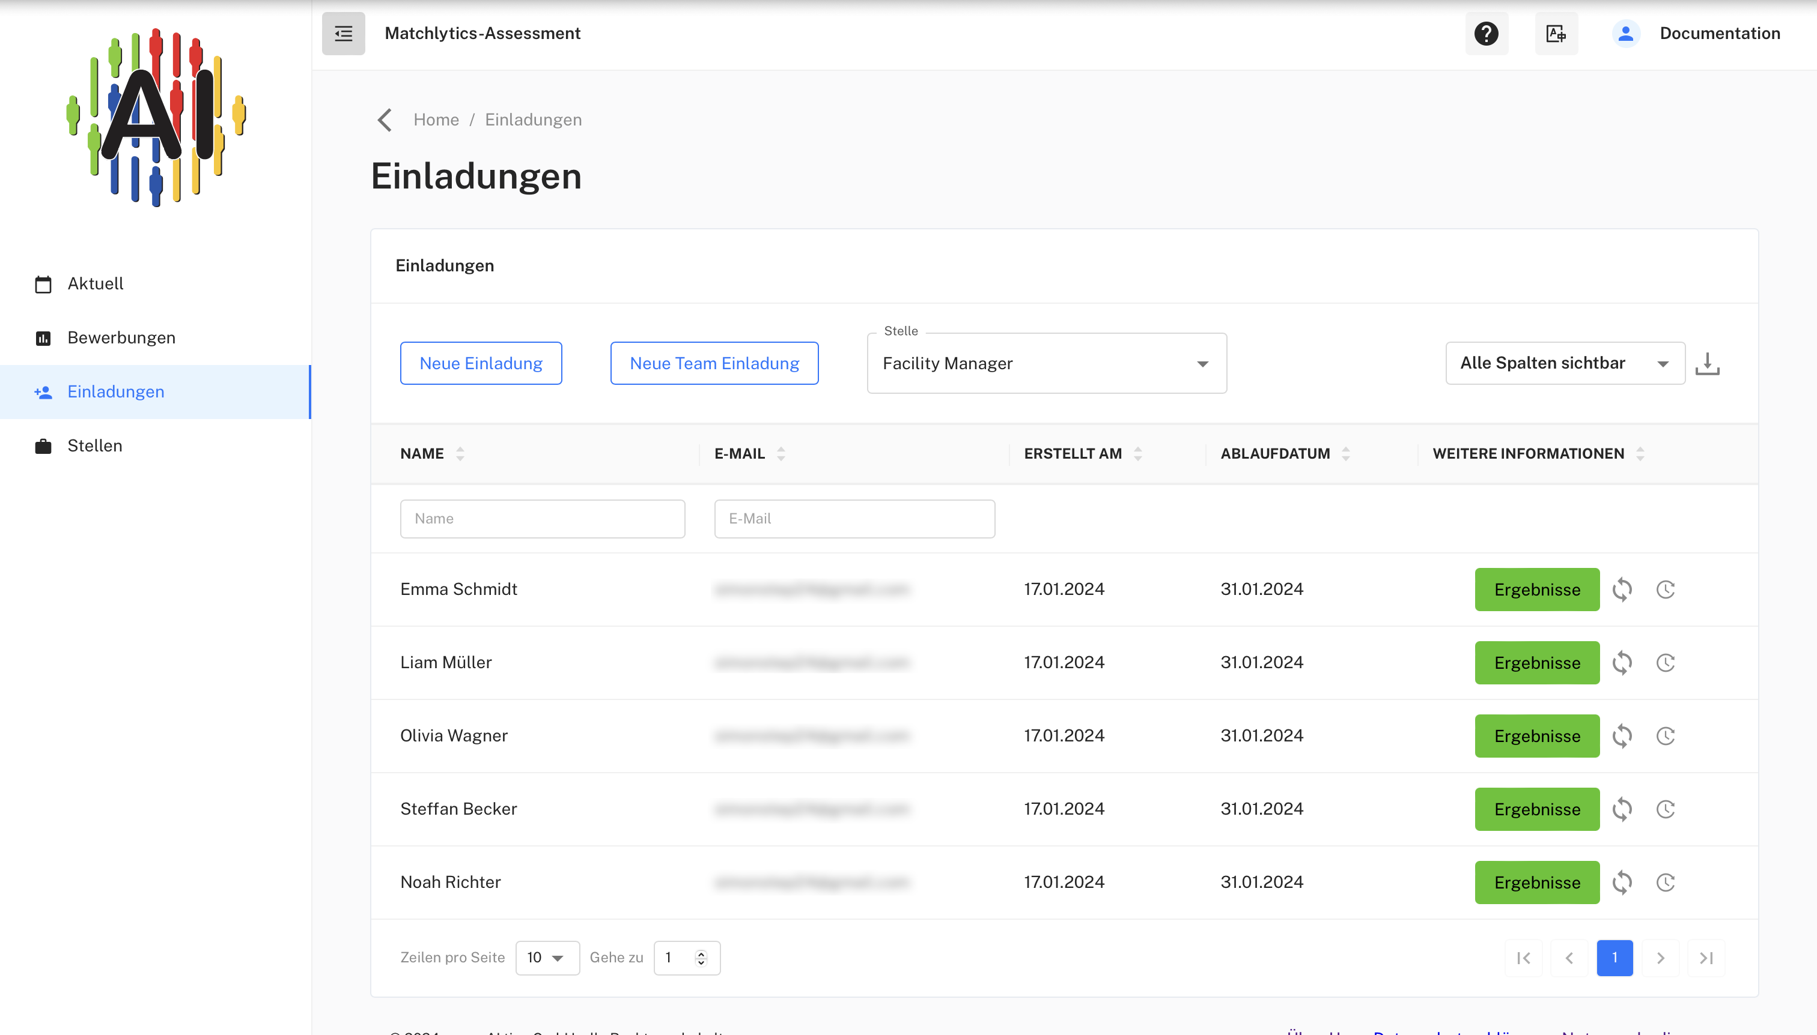Image resolution: width=1817 pixels, height=1035 pixels.
Task: Sort the table by the NAME column
Action: click(x=460, y=453)
